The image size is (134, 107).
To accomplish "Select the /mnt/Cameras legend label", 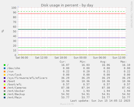I will (17, 88).
